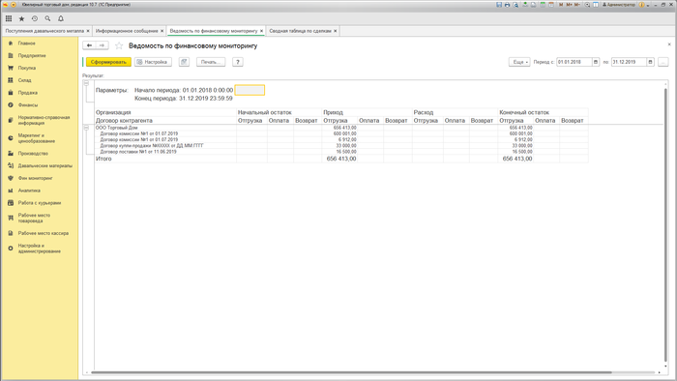Click the report variant icon button beside Настройка
Image resolution: width=677 pixels, height=381 pixels.
pyautogui.click(x=184, y=62)
